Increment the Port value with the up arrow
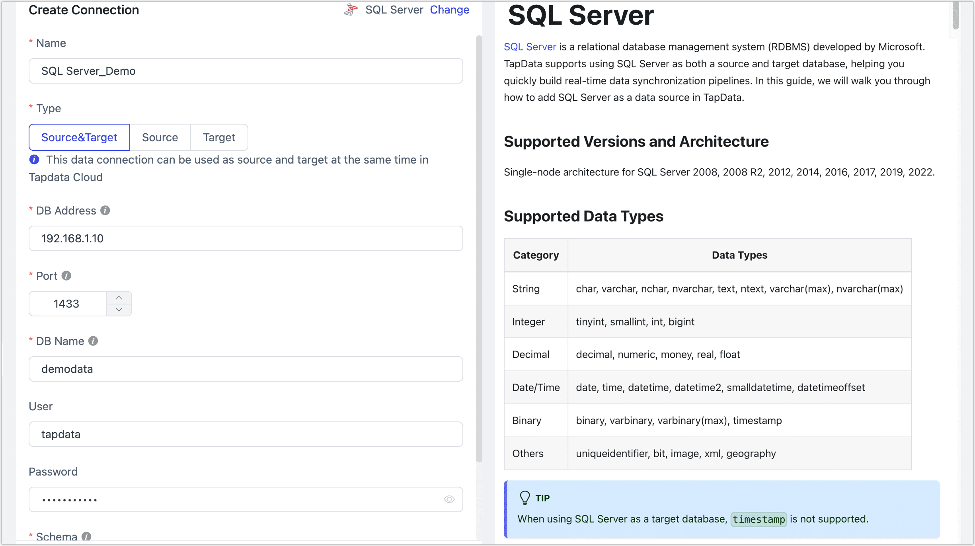This screenshot has height=546, width=975. 119,298
